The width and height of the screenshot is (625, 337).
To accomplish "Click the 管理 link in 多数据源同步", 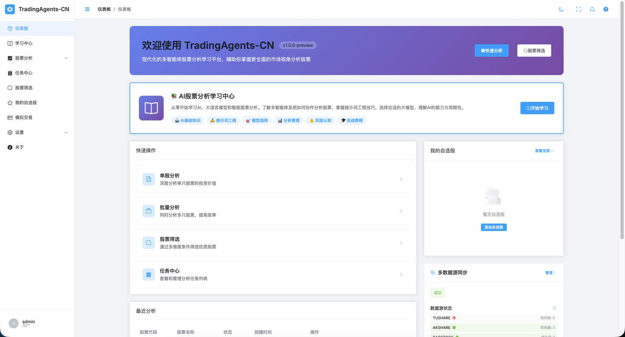I will (550, 273).
